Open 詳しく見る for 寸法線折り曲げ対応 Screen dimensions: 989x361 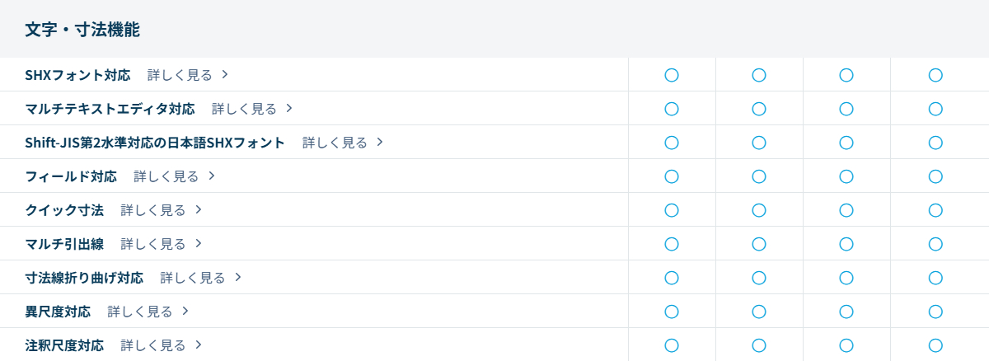[x=192, y=278]
